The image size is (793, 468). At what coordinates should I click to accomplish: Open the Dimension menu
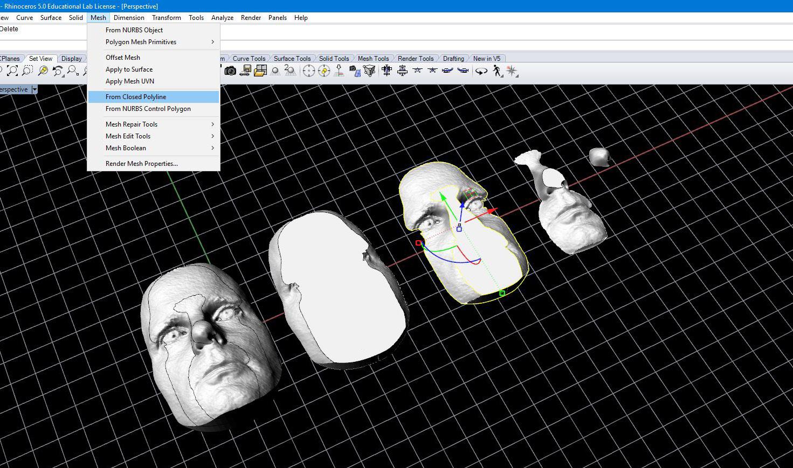coord(129,18)
